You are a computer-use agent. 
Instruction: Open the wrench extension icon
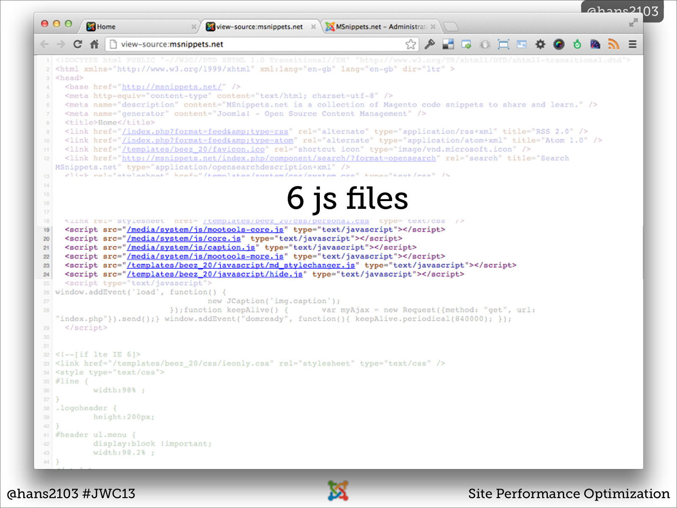429,44
